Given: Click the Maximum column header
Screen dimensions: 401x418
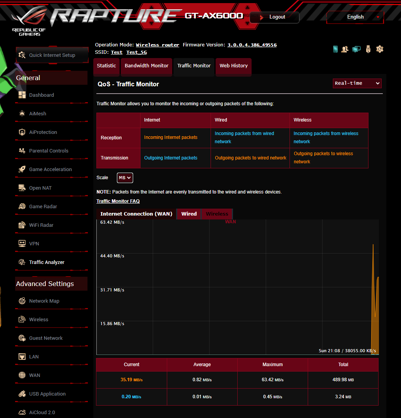Looking at the screenshot, I should click(272, 365).
